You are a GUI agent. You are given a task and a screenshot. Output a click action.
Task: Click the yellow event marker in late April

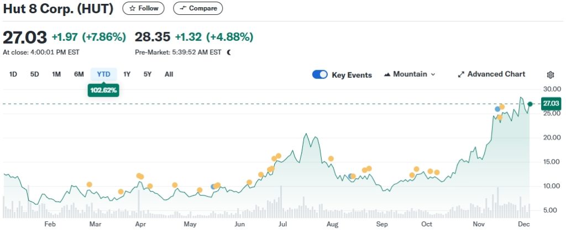tap(175, 185)
